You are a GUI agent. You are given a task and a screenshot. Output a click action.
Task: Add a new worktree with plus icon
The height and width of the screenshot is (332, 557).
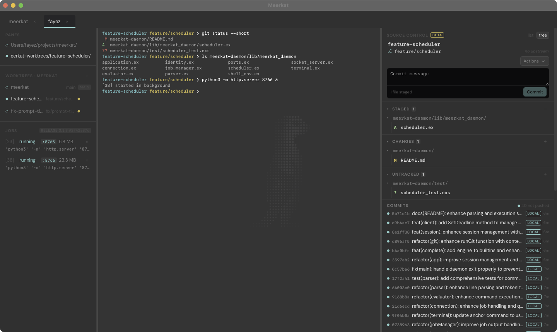point(87,76)
